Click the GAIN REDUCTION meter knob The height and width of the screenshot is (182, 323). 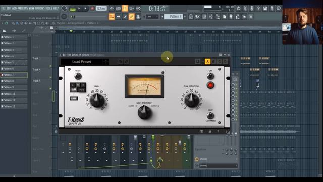[x=144, y=112]
